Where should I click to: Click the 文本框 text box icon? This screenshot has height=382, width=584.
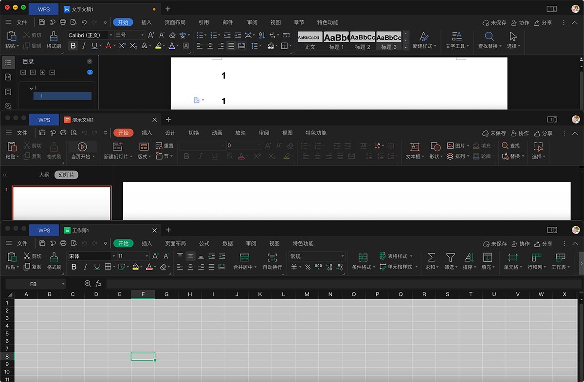(415, 146)
